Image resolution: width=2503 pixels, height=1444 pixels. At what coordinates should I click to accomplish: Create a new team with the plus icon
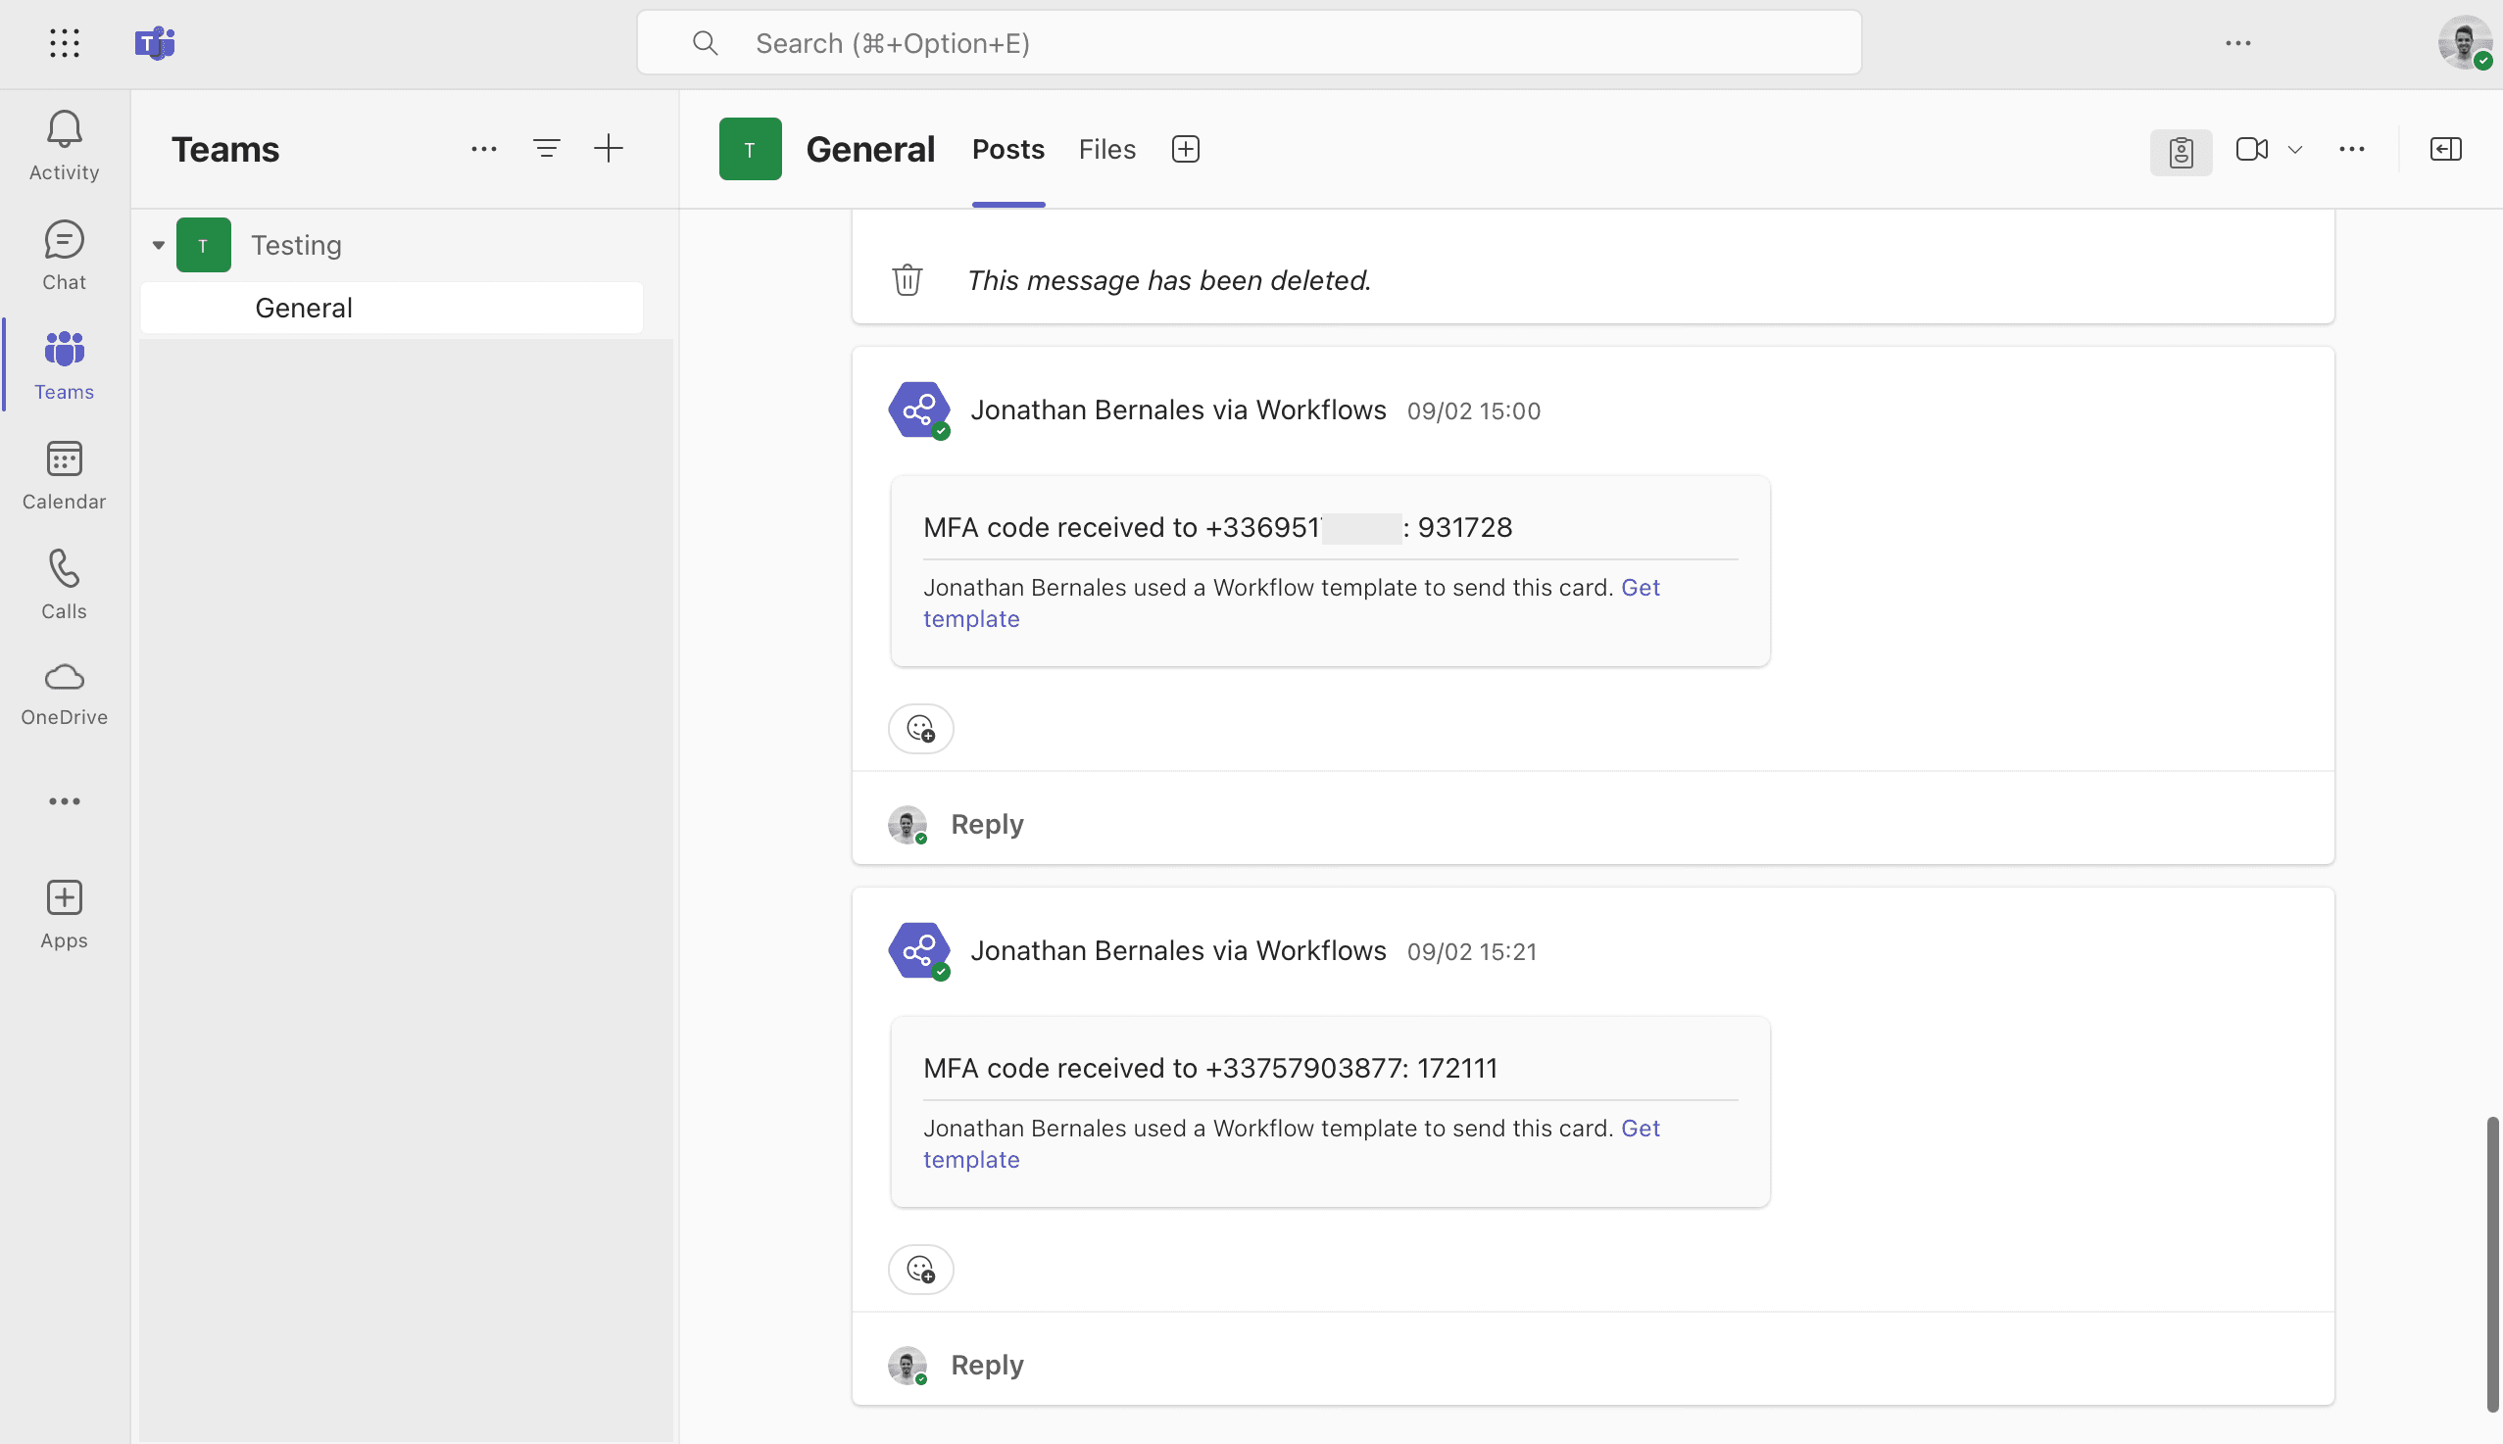pyautogui.click(x=609, y=148)
